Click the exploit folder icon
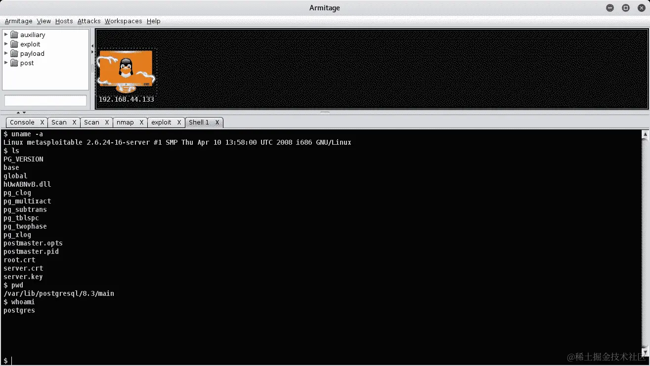Screen dimensions: 650x366 14,44
